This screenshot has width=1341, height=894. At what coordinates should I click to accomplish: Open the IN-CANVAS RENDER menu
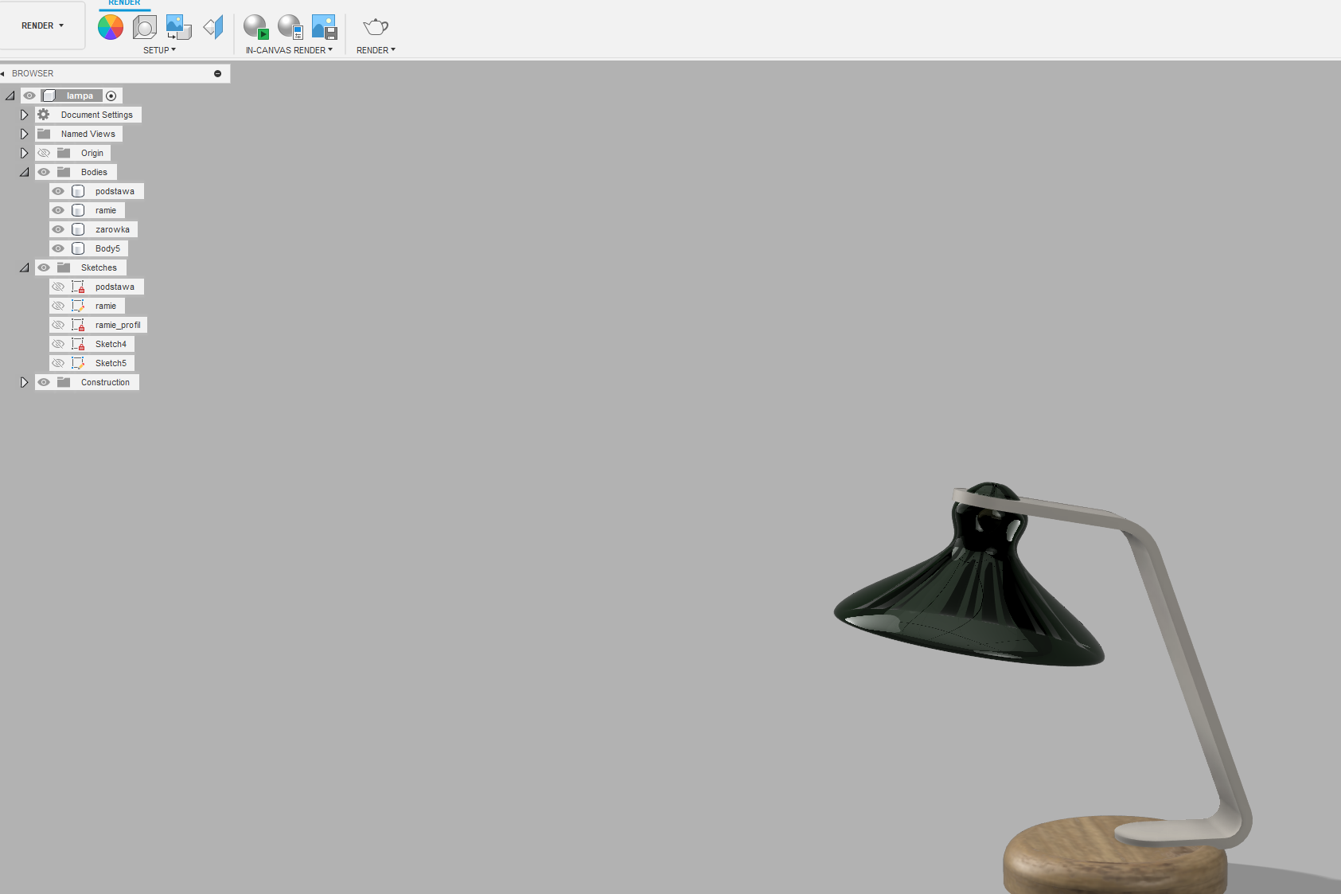[289, 50]
